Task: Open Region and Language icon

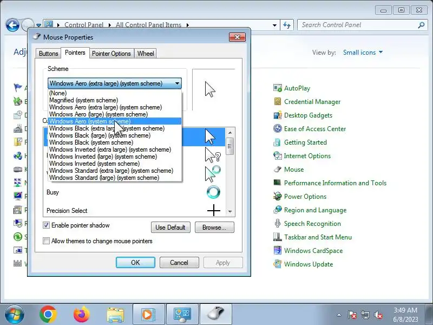Action: click(278, 210)
